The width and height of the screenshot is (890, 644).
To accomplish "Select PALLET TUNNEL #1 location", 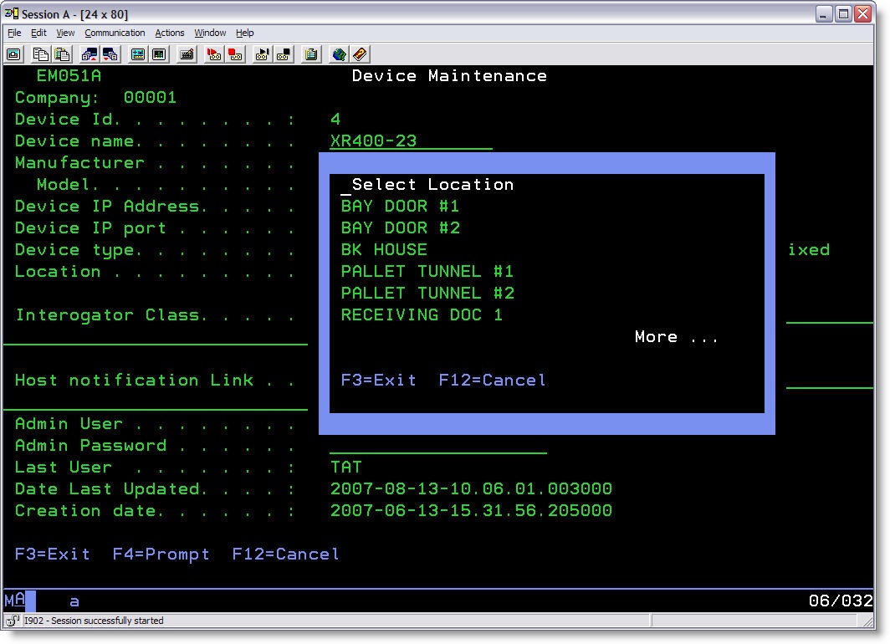I will click(427, 271).
